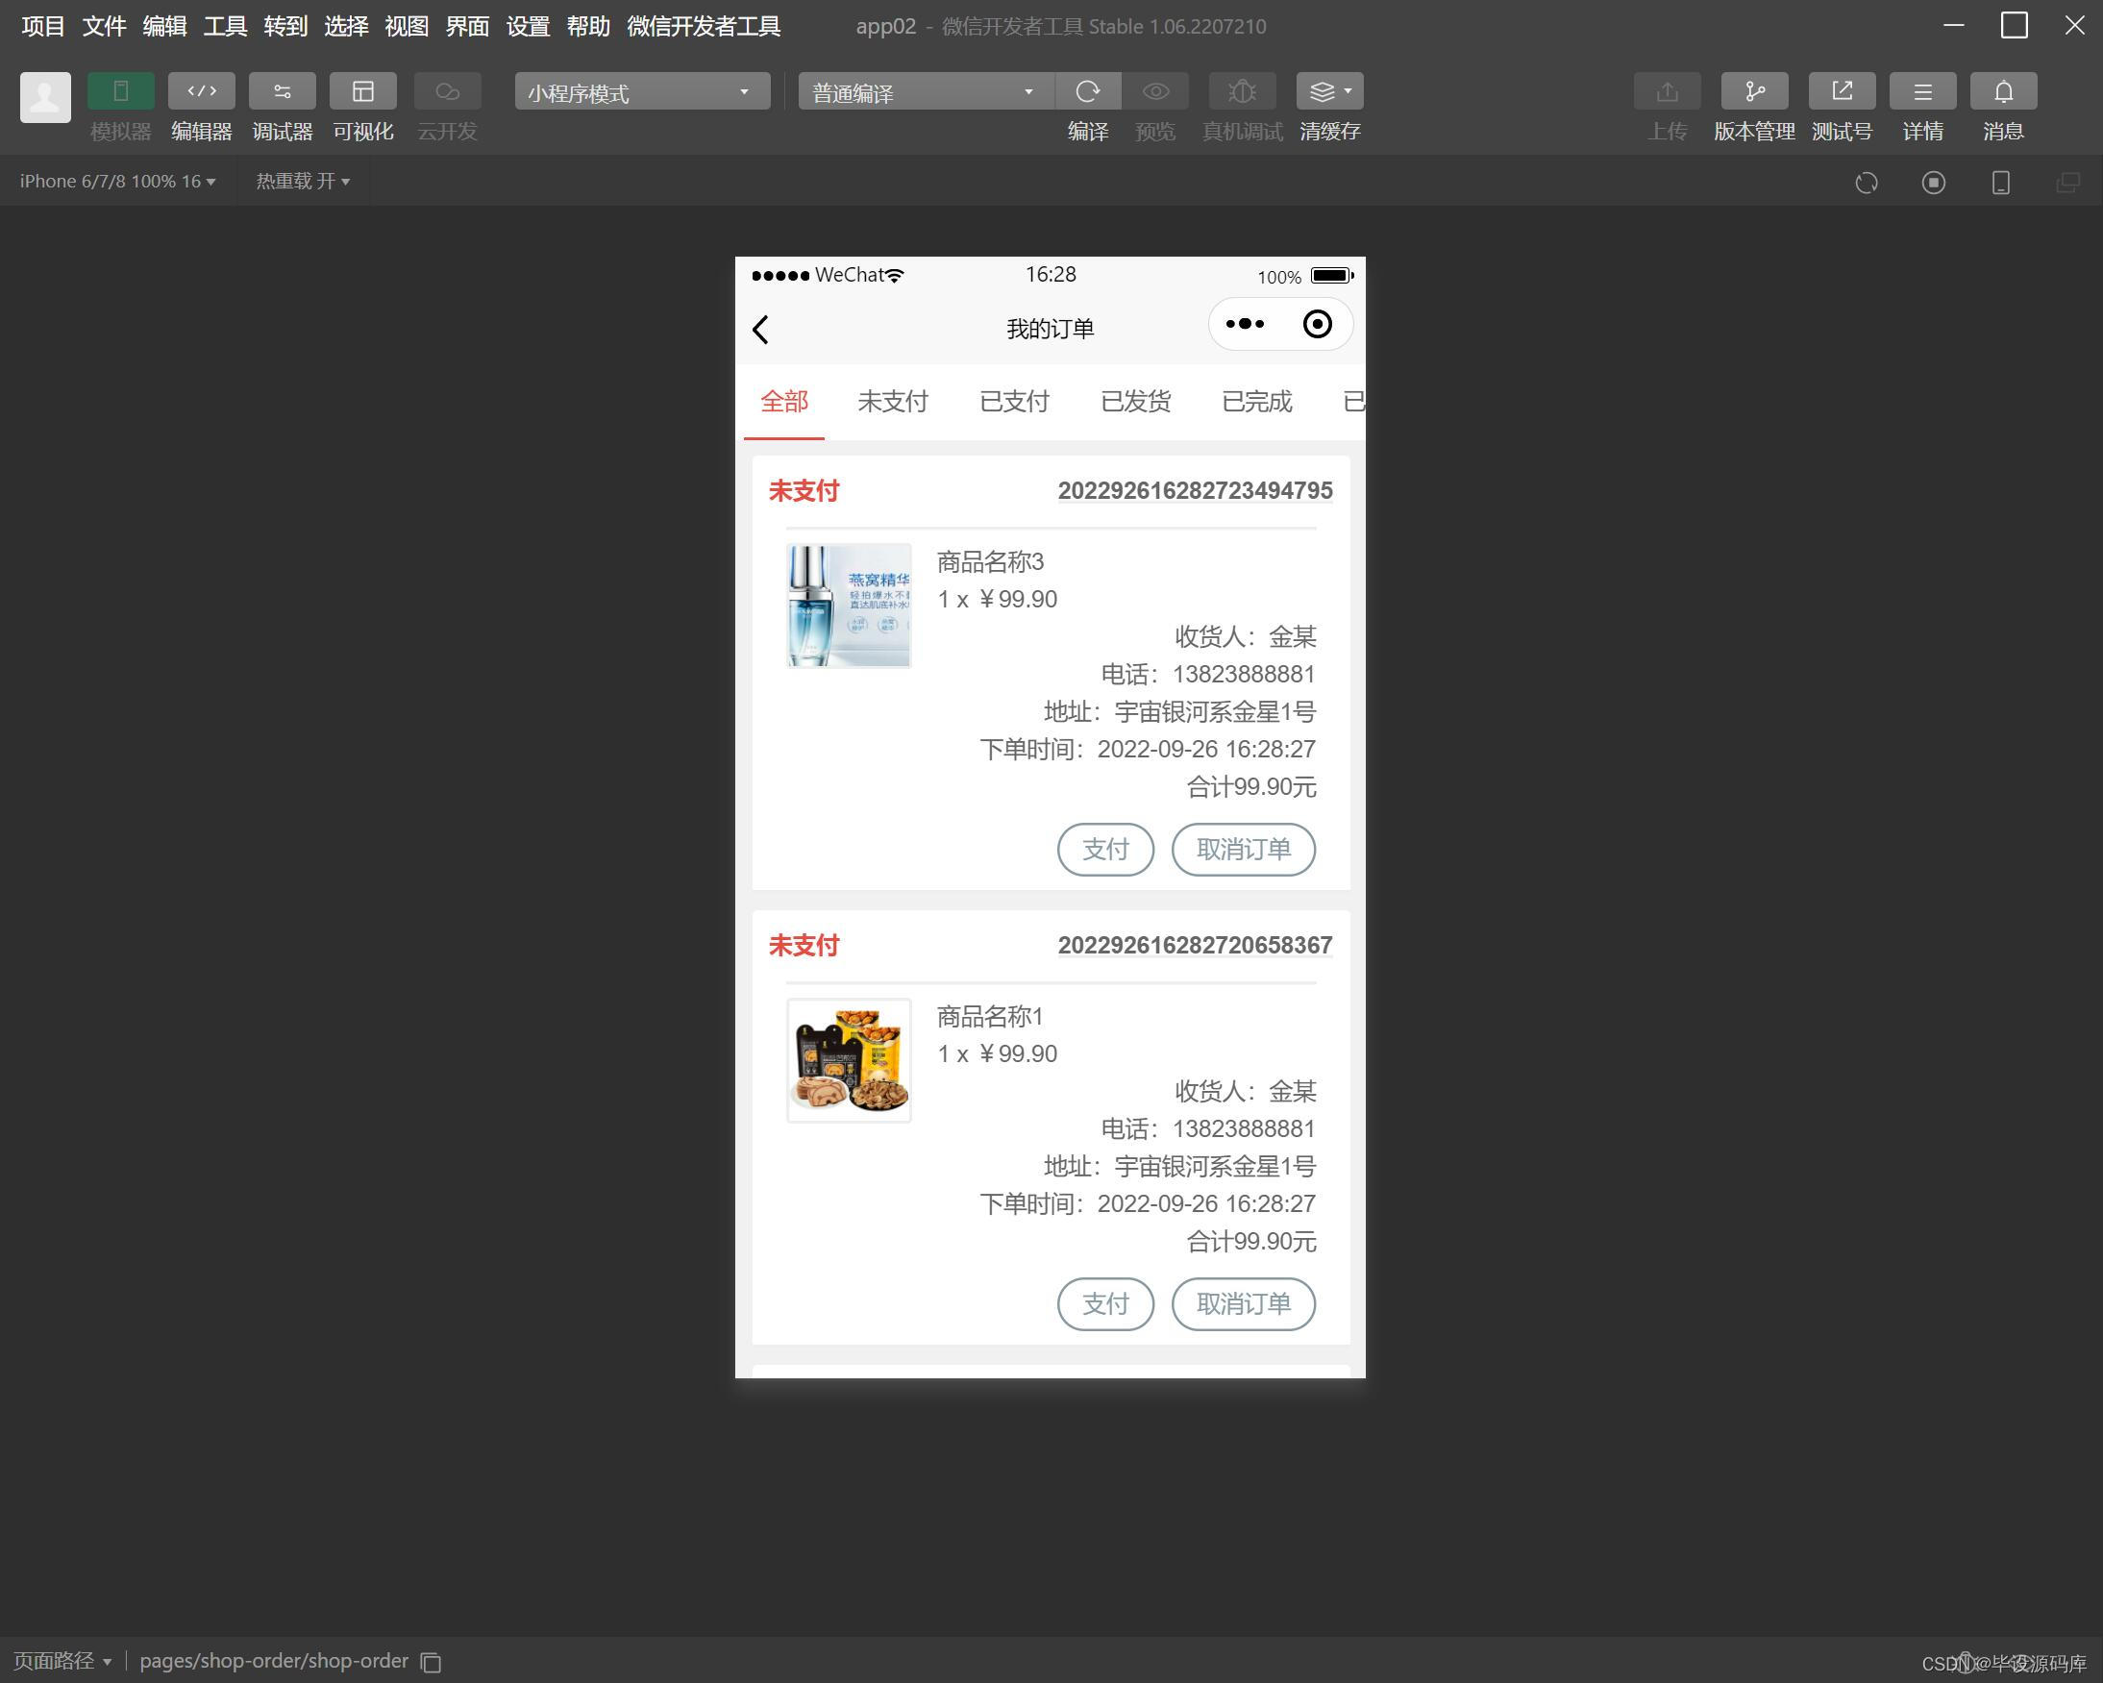Viewport: 2103px width, 1683px height.
Task: Select the 全部 orders tab
Action: (x=784, y=401)
